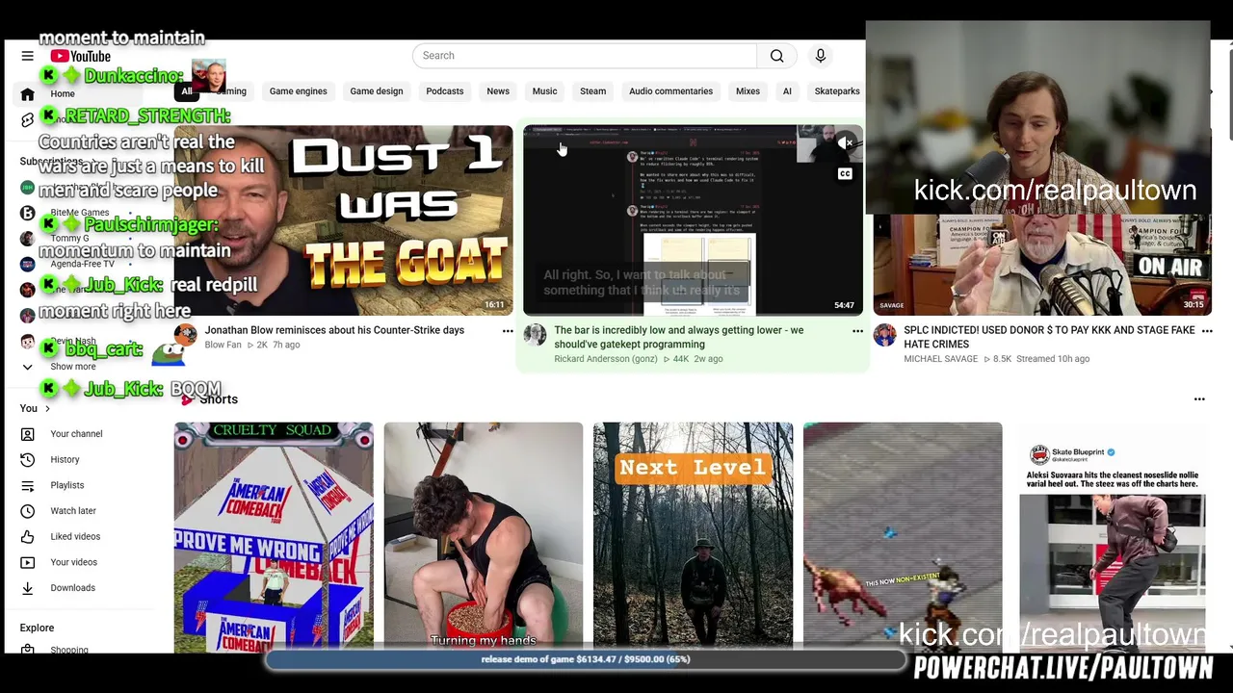Select the AI filter chip

coord(787,91)
